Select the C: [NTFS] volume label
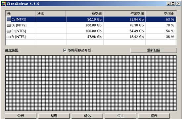The height and width of the screenshot is (119, 182). (x=19, y=20)
